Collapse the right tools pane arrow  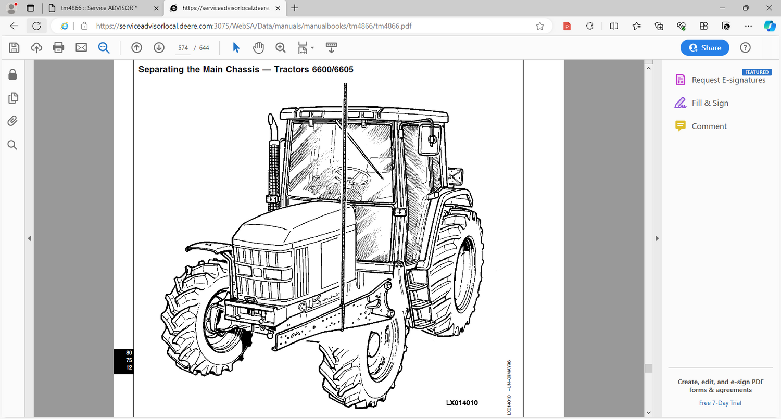(x=657, y=238)
